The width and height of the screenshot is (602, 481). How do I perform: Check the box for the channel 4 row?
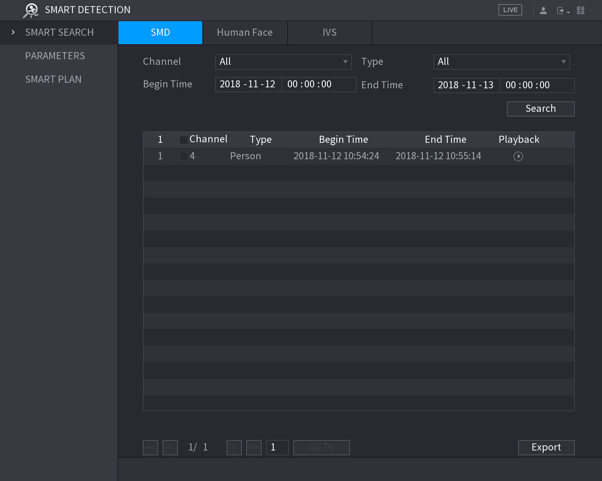[184, 156]
